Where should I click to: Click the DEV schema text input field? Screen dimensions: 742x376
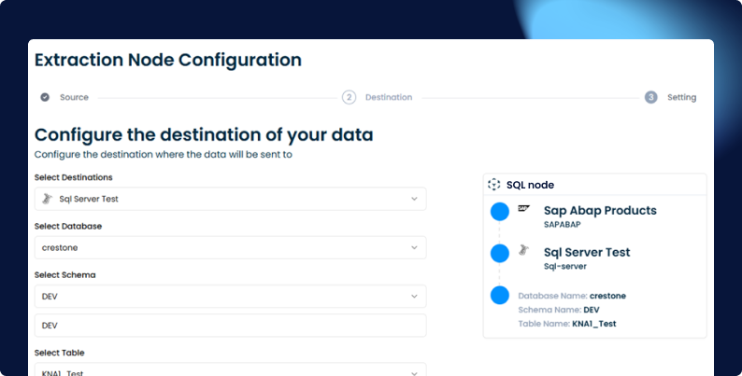230,326
